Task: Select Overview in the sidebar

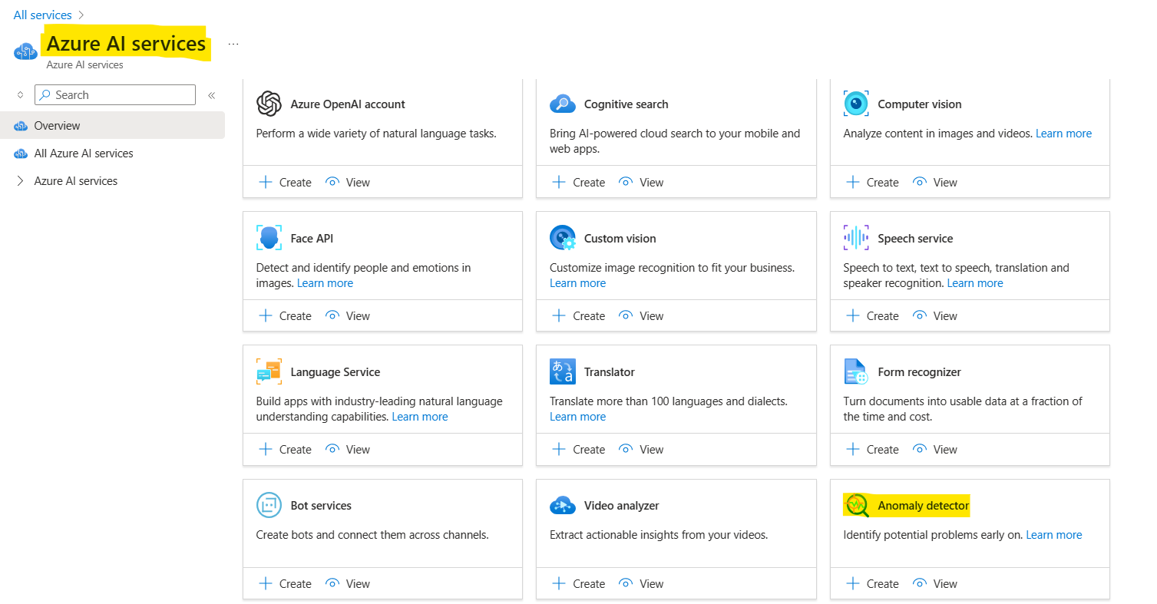Action: pyautogui.click(x=112, y=125)
